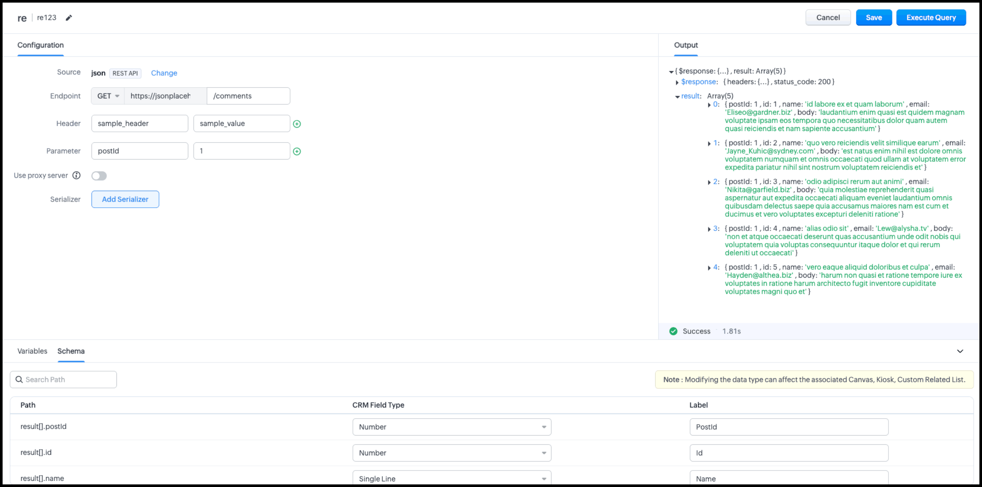This screenshot has width=982, height=487.
Task: Open the GET method dropdown
Action: tap(108, 96)
